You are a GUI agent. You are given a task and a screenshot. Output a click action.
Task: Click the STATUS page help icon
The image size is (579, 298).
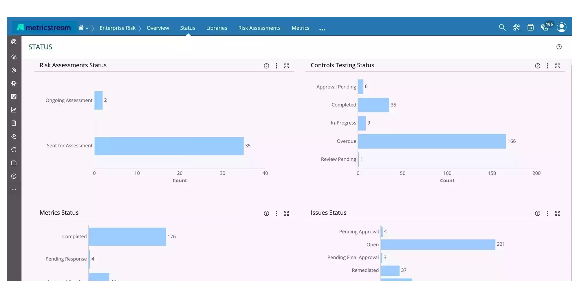[x=559, y=47]
